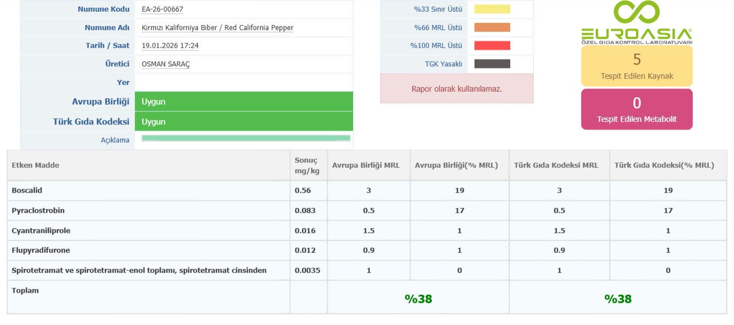Click the Türk Gıda Kodeksi Uygun status bar
Screen dimensions: 734x325
pos(243,121)
